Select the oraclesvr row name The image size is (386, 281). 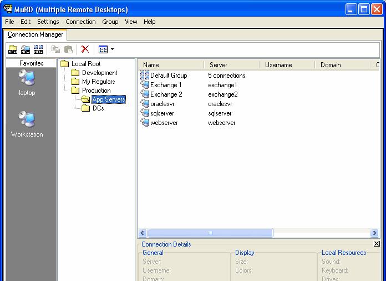(x=162, y=104)
